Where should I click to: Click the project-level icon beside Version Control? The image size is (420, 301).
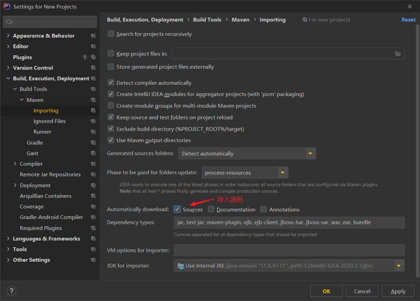click(x=93, y=68)
